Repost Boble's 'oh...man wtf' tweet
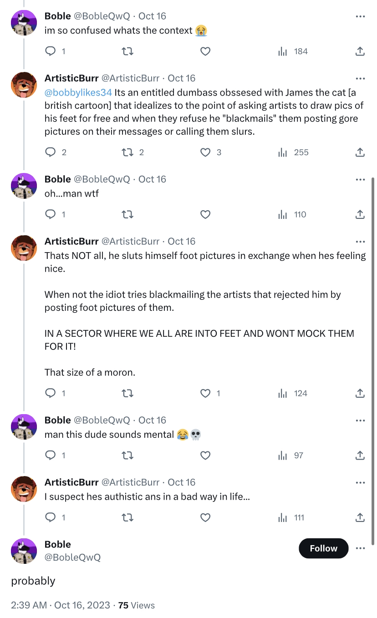377x618 pixels. 128,214
